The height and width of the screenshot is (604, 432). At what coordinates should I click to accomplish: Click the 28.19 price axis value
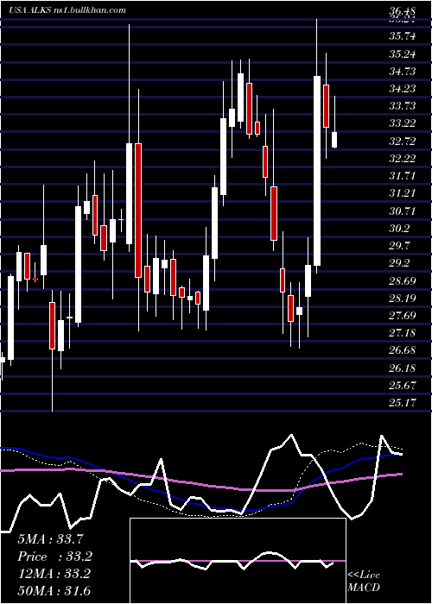(403, 299)
